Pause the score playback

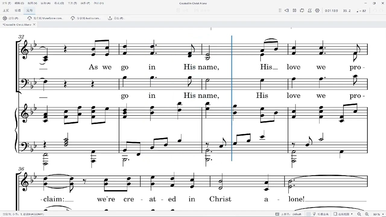(x=294, y=11)
